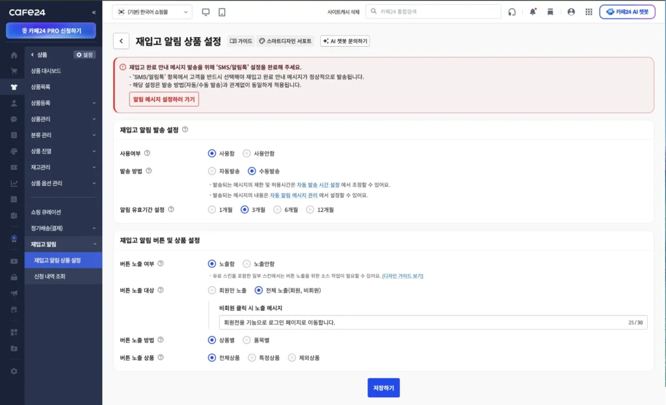The width and height of the screenshot is (666, 405).
Task: Click the account profile icon
Action: 571,11
